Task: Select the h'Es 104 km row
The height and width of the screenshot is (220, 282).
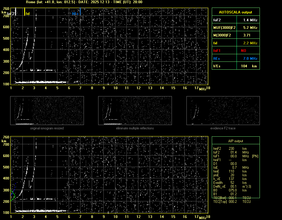Action: 235,66
